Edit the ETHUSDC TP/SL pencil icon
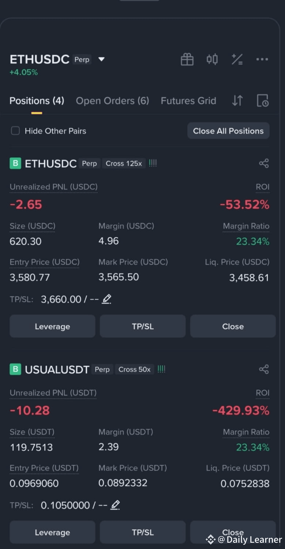 point(106,299)
